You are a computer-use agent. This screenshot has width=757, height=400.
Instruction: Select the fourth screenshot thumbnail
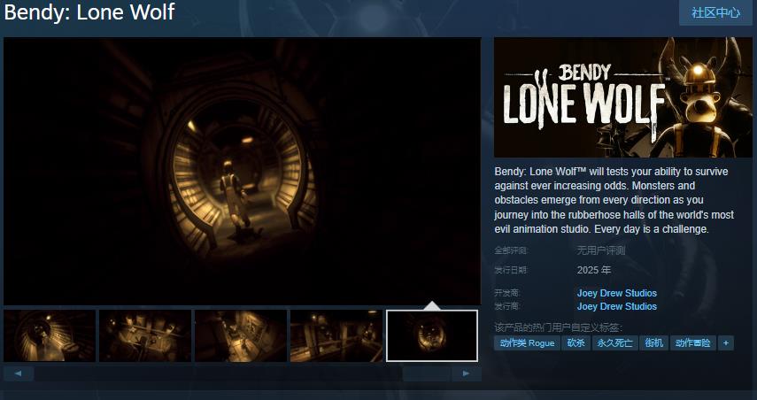(336, 335)
